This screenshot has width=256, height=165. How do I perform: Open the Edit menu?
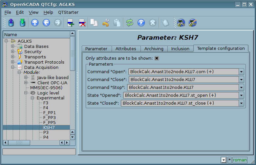(x=20, y=12)
